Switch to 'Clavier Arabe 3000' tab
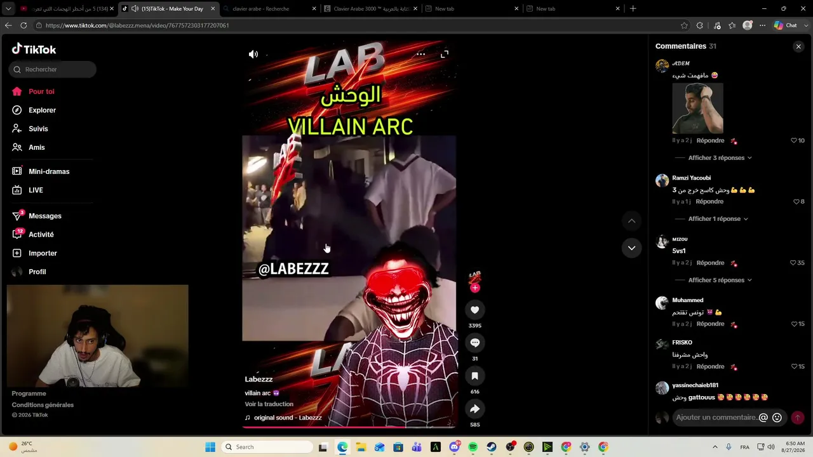 pyautogui.click(x=370, y=9)
